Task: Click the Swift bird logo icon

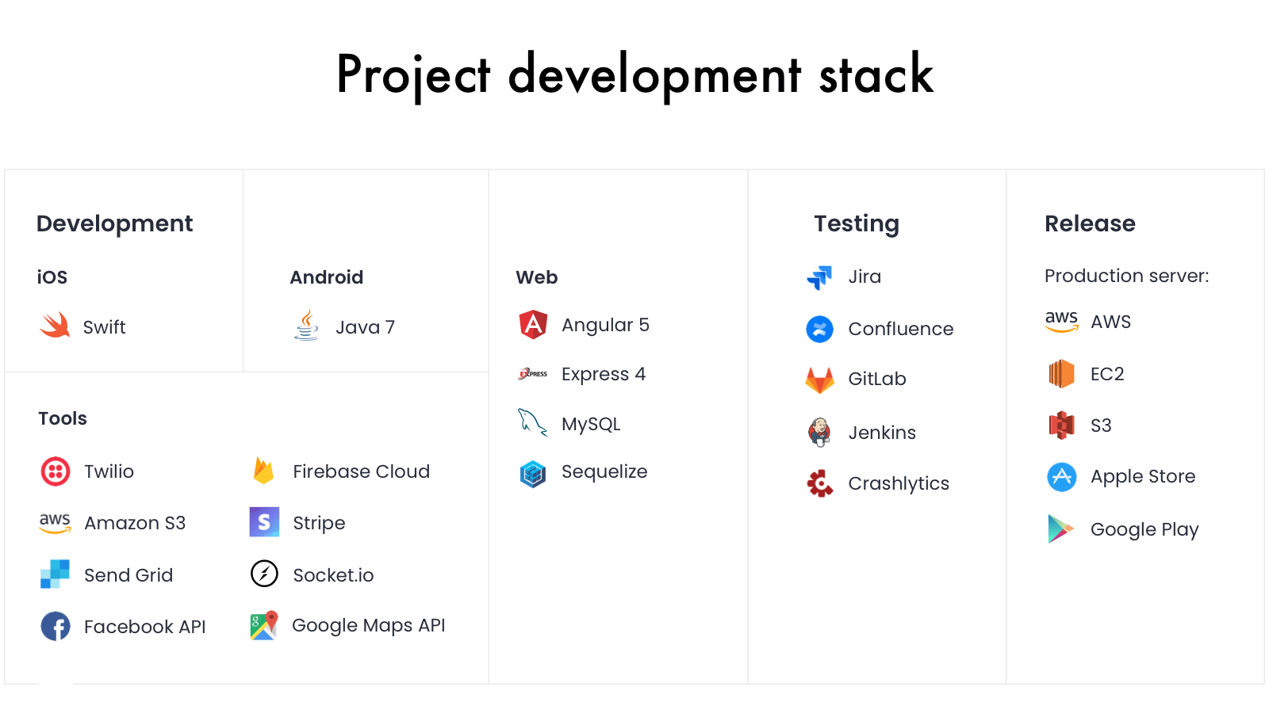Action: pos(55,325)
